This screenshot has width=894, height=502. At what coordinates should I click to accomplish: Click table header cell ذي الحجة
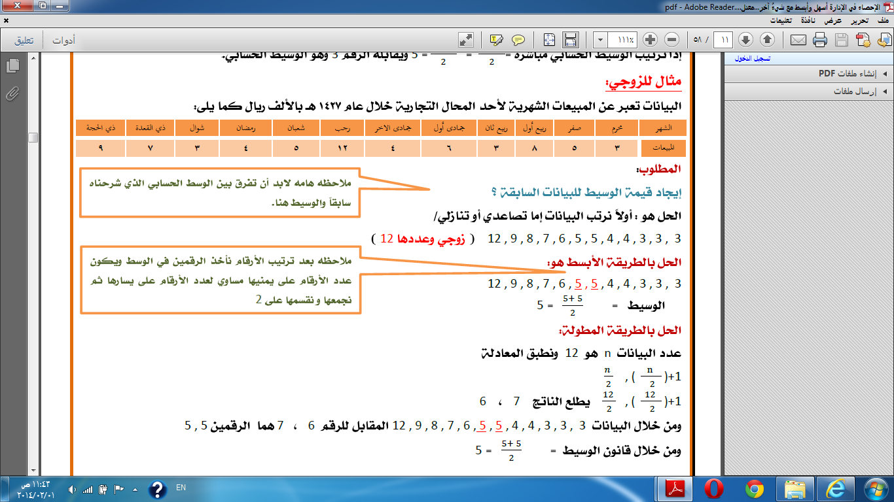[x=100, y=127]
